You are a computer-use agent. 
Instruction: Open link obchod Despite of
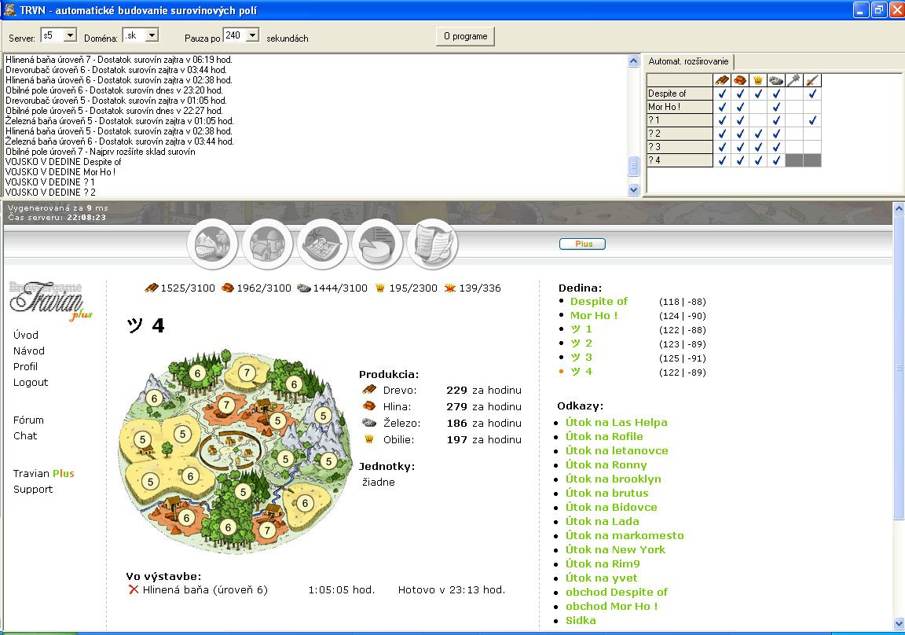[x=617, y=592]
